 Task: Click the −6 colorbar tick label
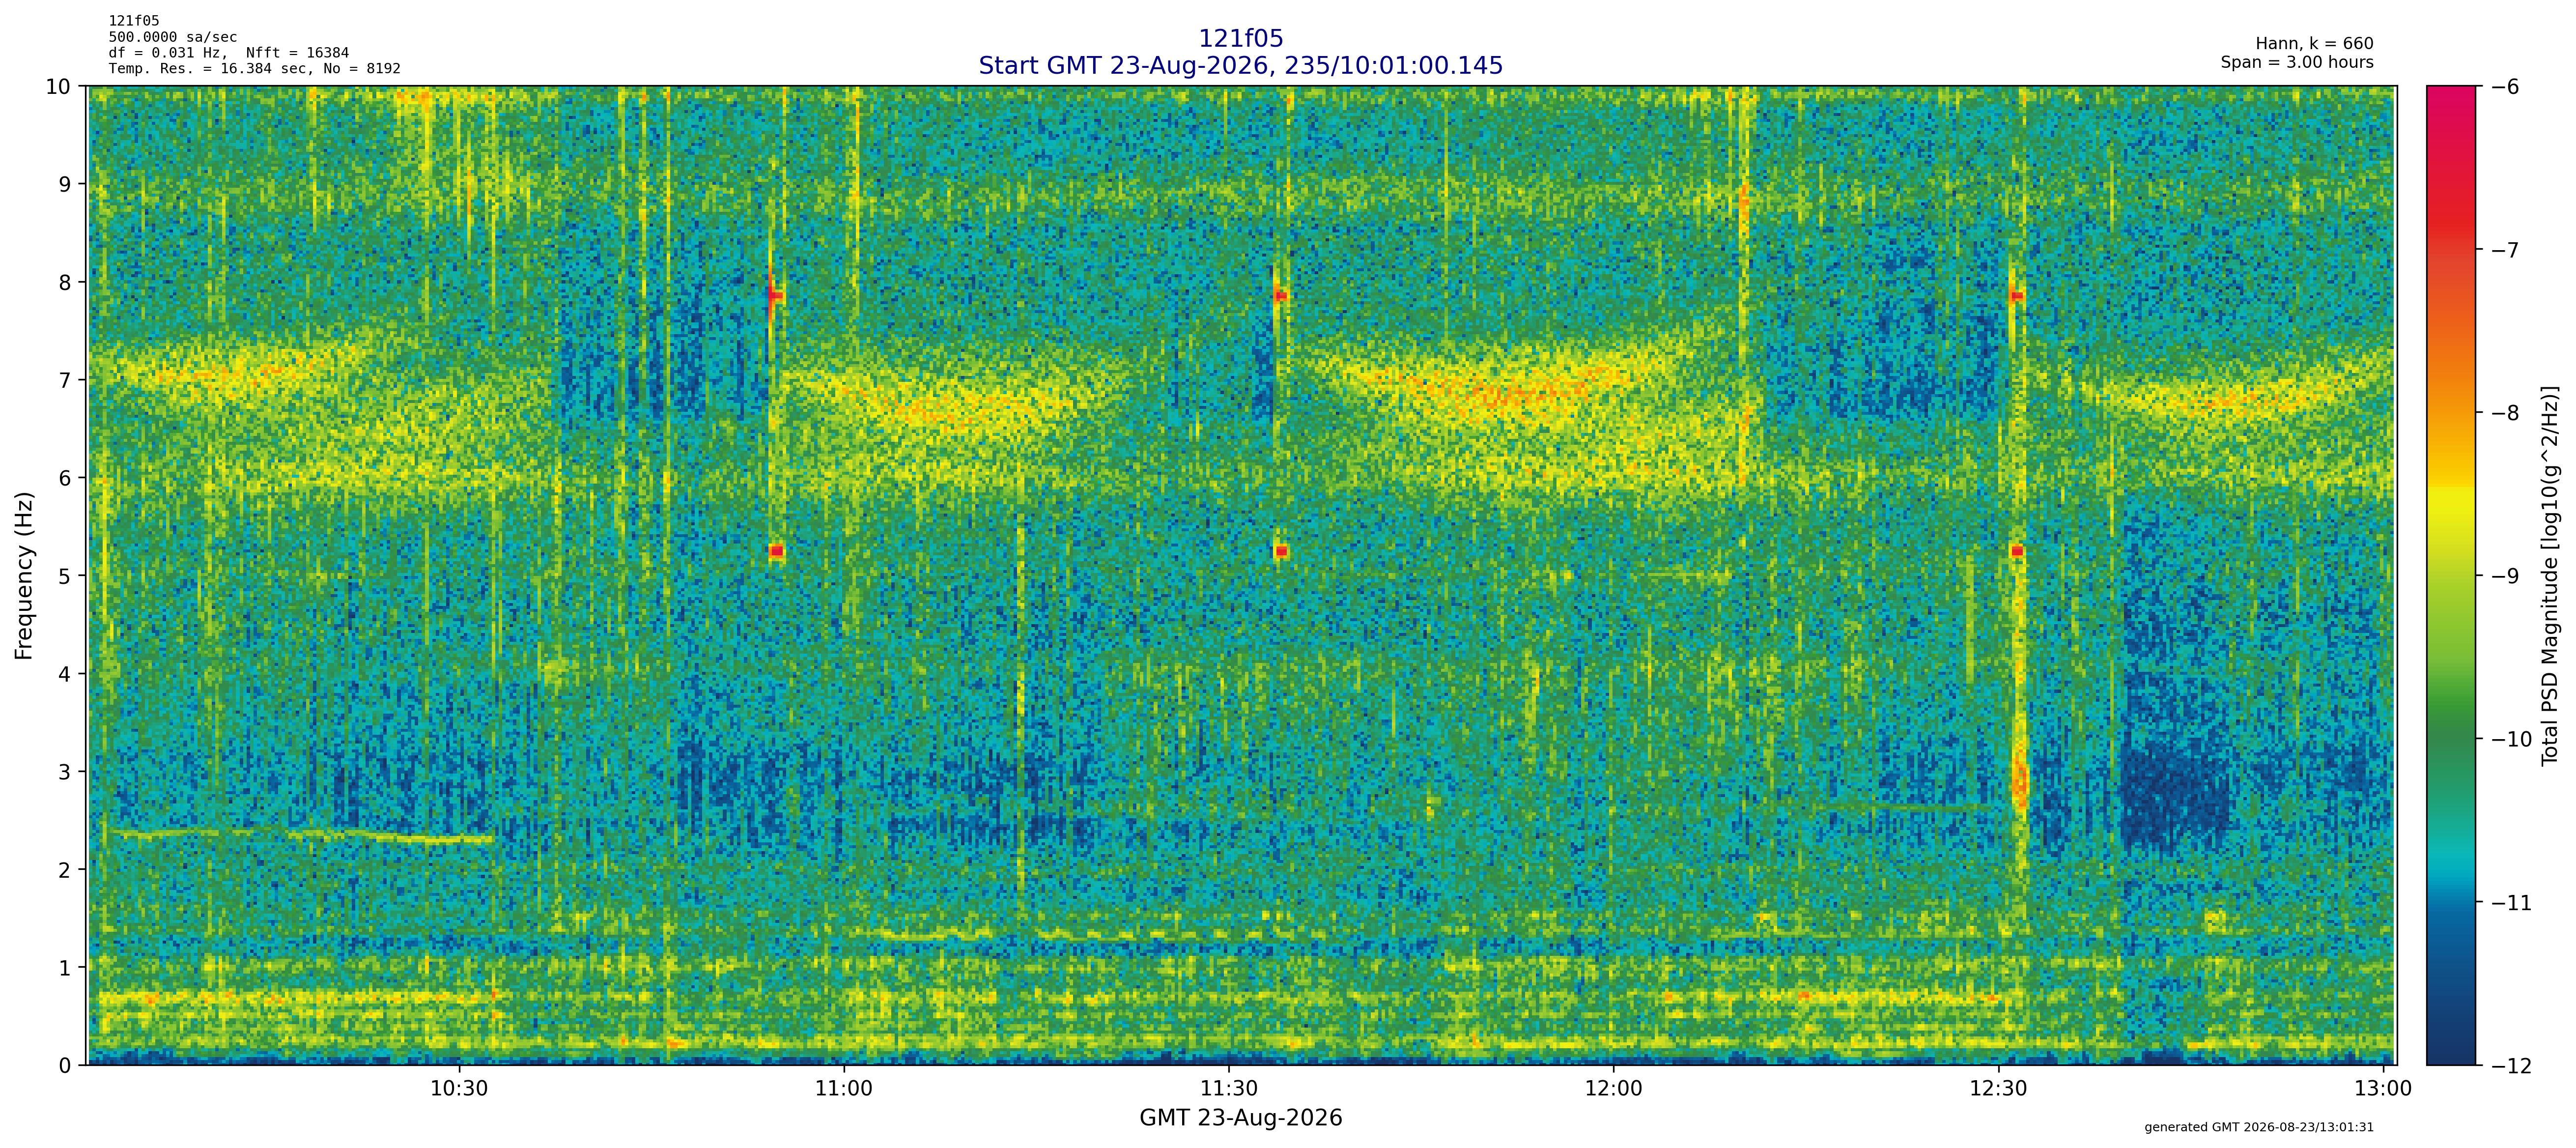click(x=2504, y=87)
